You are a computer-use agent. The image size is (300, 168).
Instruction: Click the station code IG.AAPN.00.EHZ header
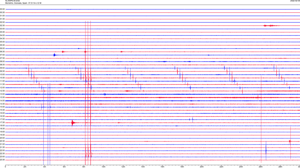12,1
